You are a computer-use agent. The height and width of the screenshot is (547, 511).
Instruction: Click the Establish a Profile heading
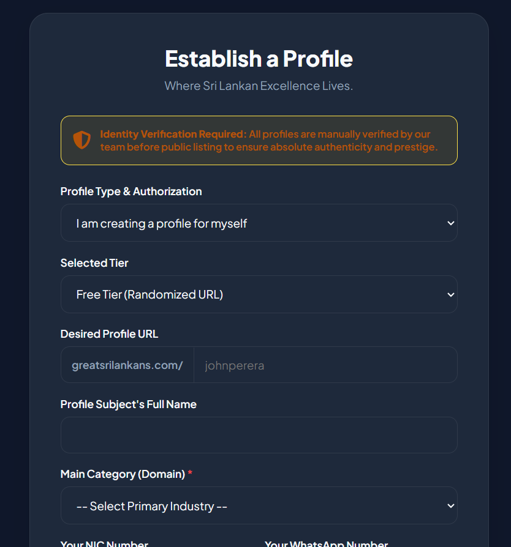pyautogui.click(x=259, y=58)
